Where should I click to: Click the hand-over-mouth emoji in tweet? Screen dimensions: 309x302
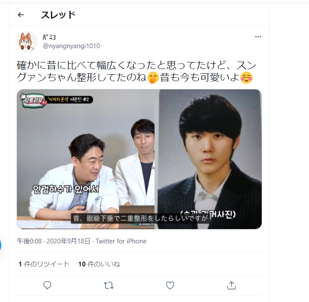point(153,77)
